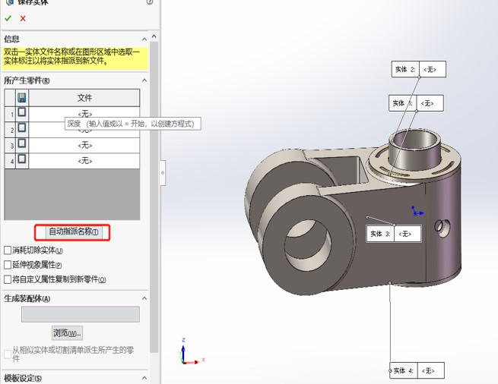498x384 pixels.
Task: Enable 消耗切除实体 checkbox
Action: (x=8, y=250)
